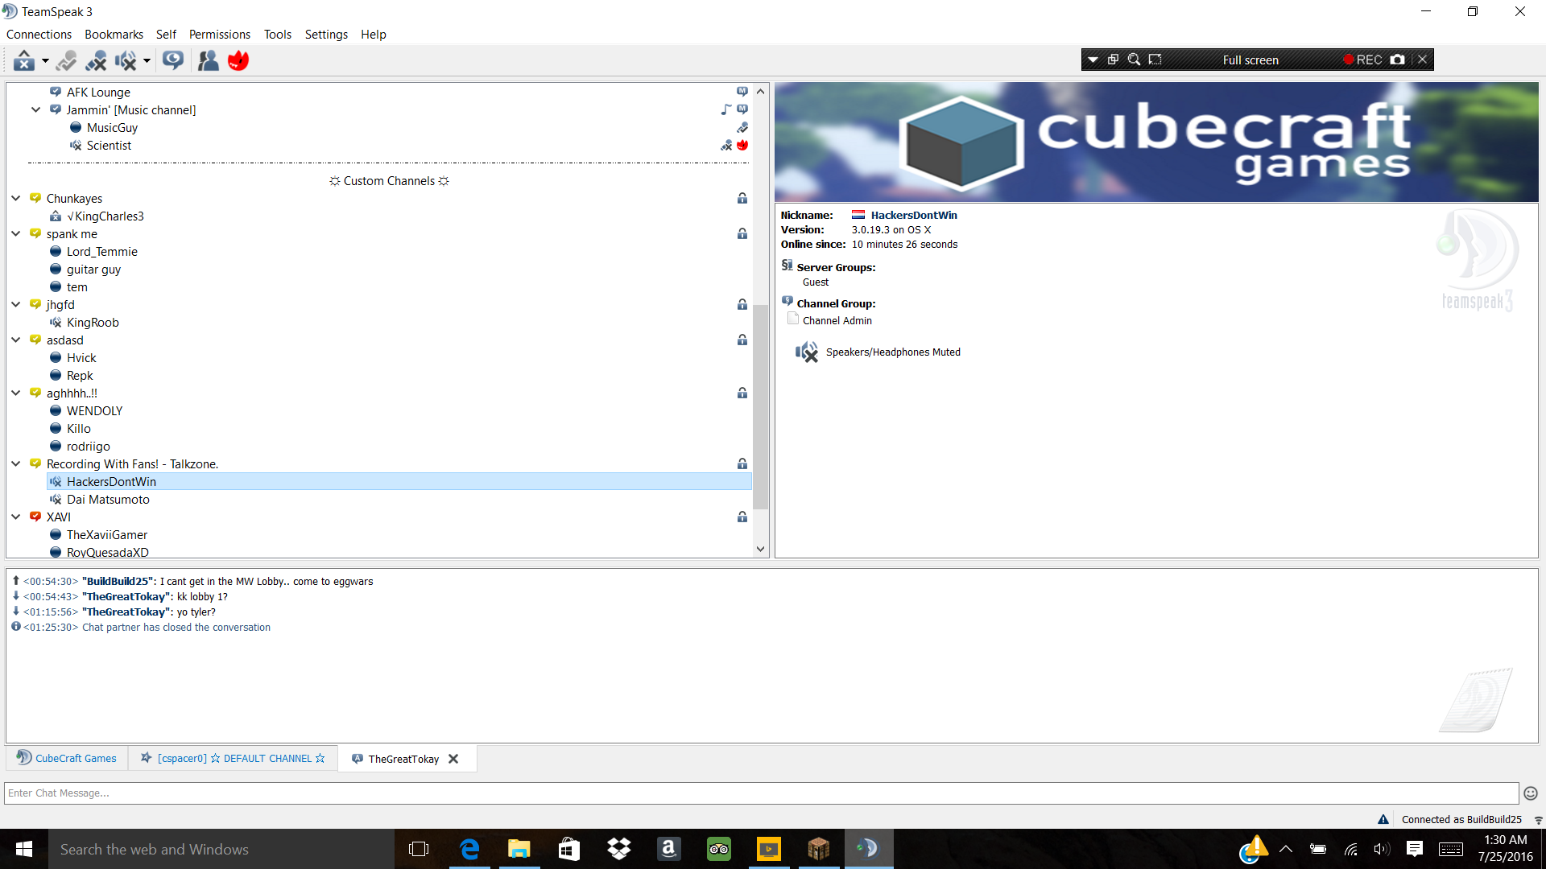Open the Help menu
1546x869 pixels.
tap(374, 35)
